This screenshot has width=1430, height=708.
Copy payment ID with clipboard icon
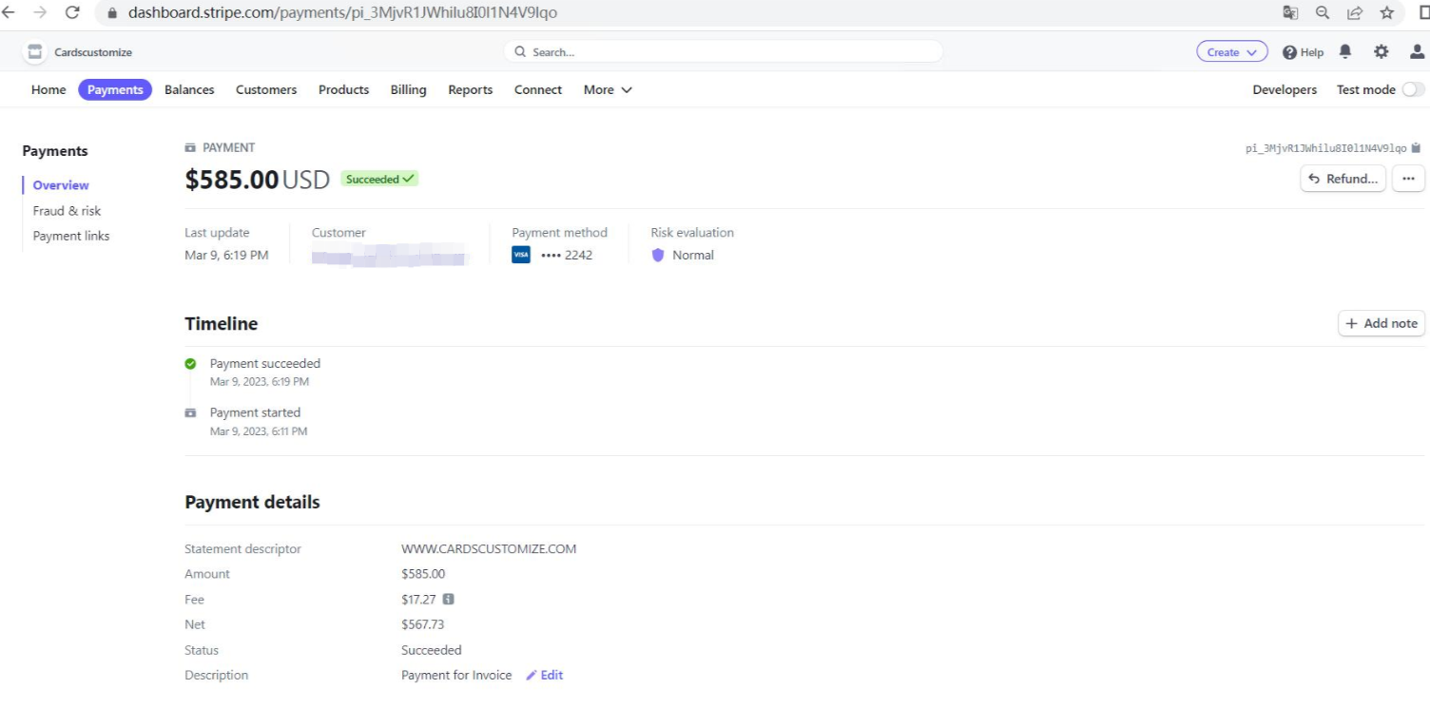(1416, 148)
